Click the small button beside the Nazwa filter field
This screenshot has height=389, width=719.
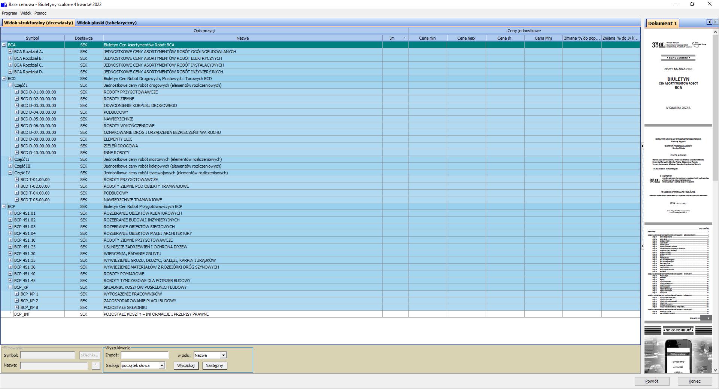click(95, 365)
